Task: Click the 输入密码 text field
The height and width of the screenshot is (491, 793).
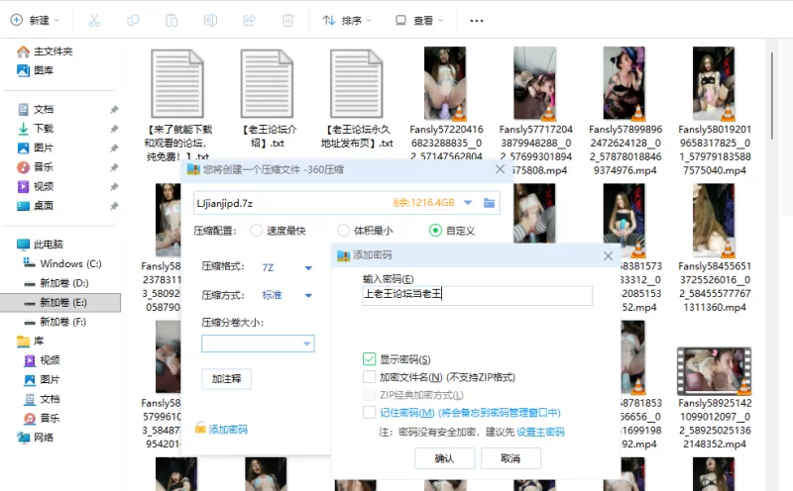Action: coord(477,294)
